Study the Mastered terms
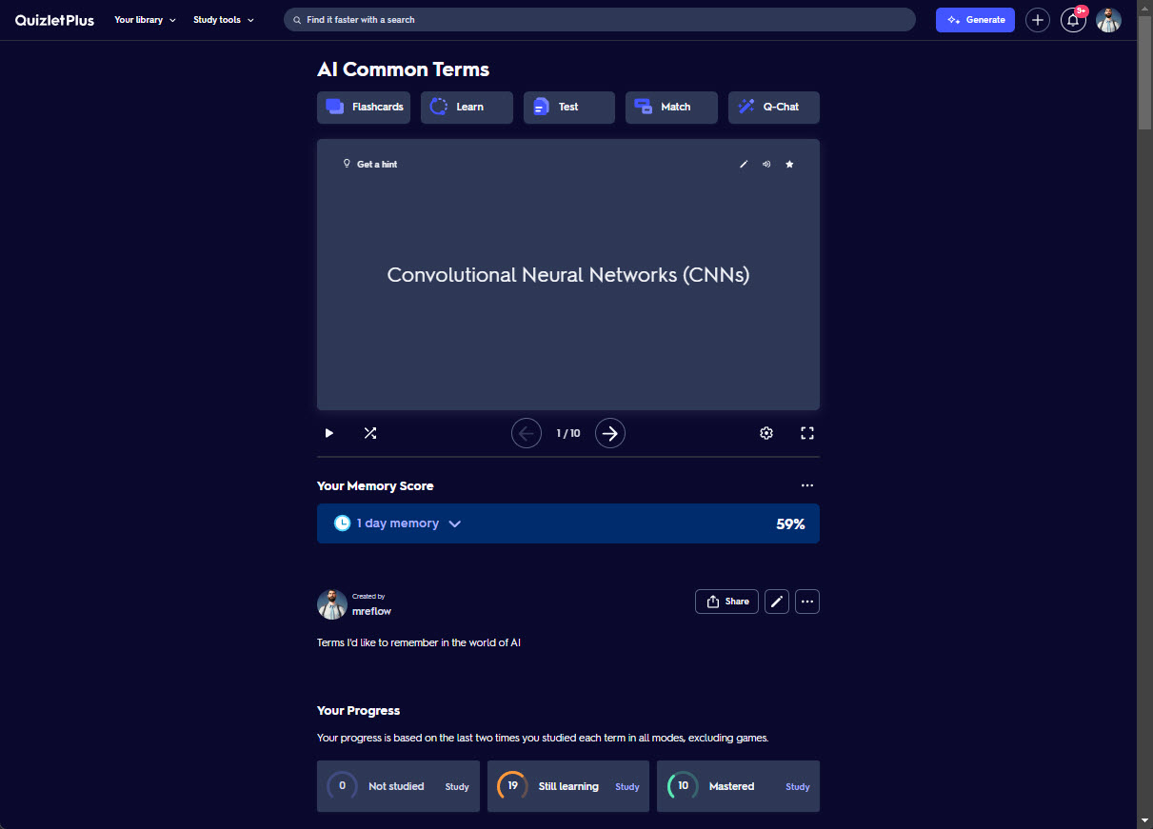Image resolution: width=1153 pixels, height=829 pixels. click(x=798, y=787)
